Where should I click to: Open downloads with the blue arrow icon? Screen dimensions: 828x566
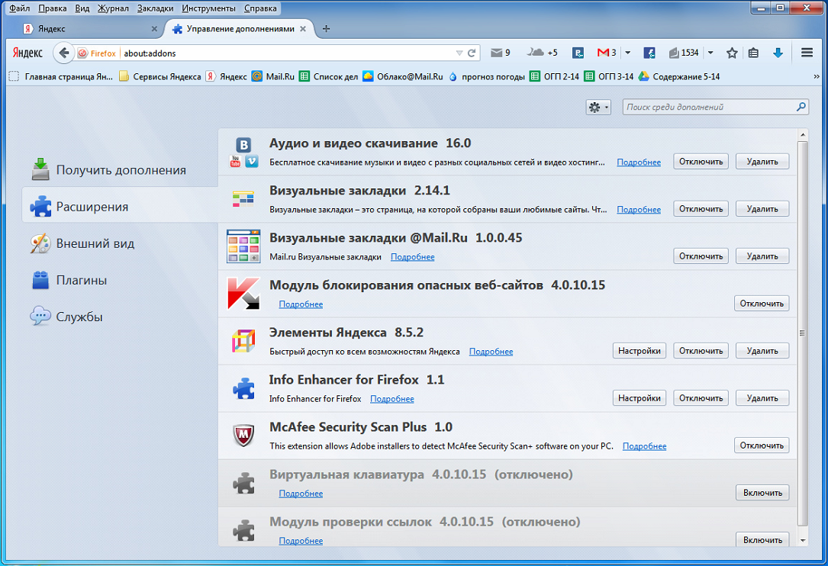778,53
